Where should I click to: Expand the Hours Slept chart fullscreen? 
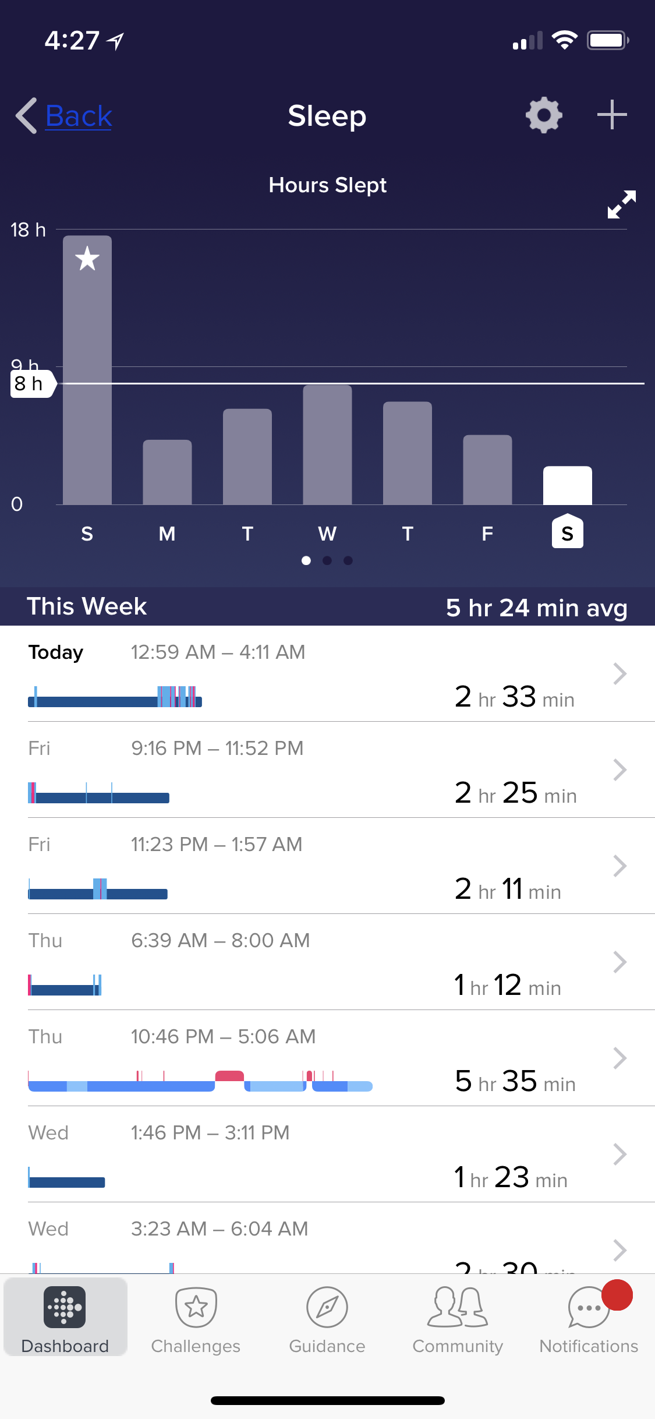coord(621,204)
